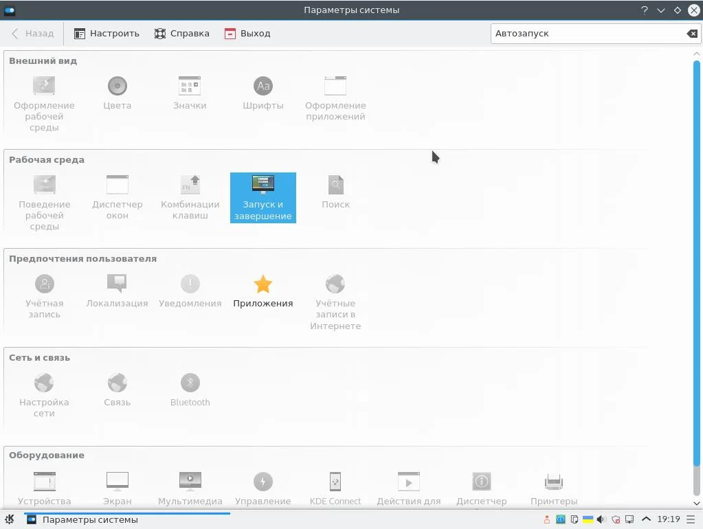The width and height of the screenshot is (703, 529).
Task: Open the Связь connectivity module
Action: pyautogui.click(x=117, y=390)
